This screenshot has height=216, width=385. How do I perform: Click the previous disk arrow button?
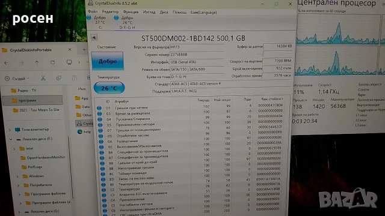pyautogui.click(x=94, y=37)
